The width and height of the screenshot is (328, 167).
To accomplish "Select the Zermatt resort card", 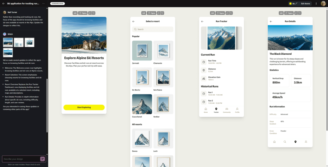I will 142,52.
